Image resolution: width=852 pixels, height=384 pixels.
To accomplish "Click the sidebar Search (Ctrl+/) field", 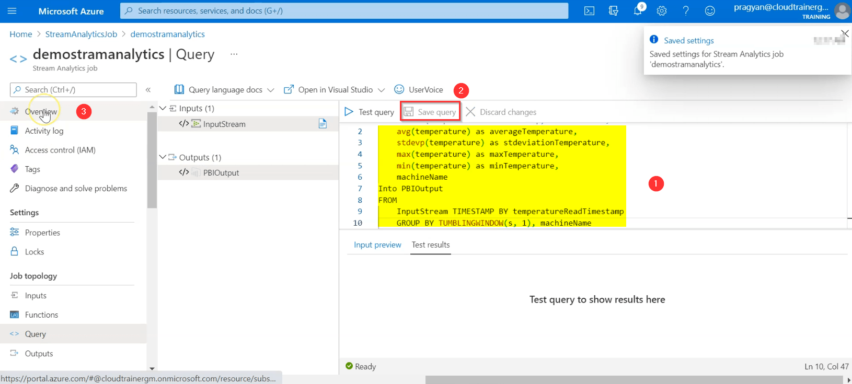I will click(73, 90).
